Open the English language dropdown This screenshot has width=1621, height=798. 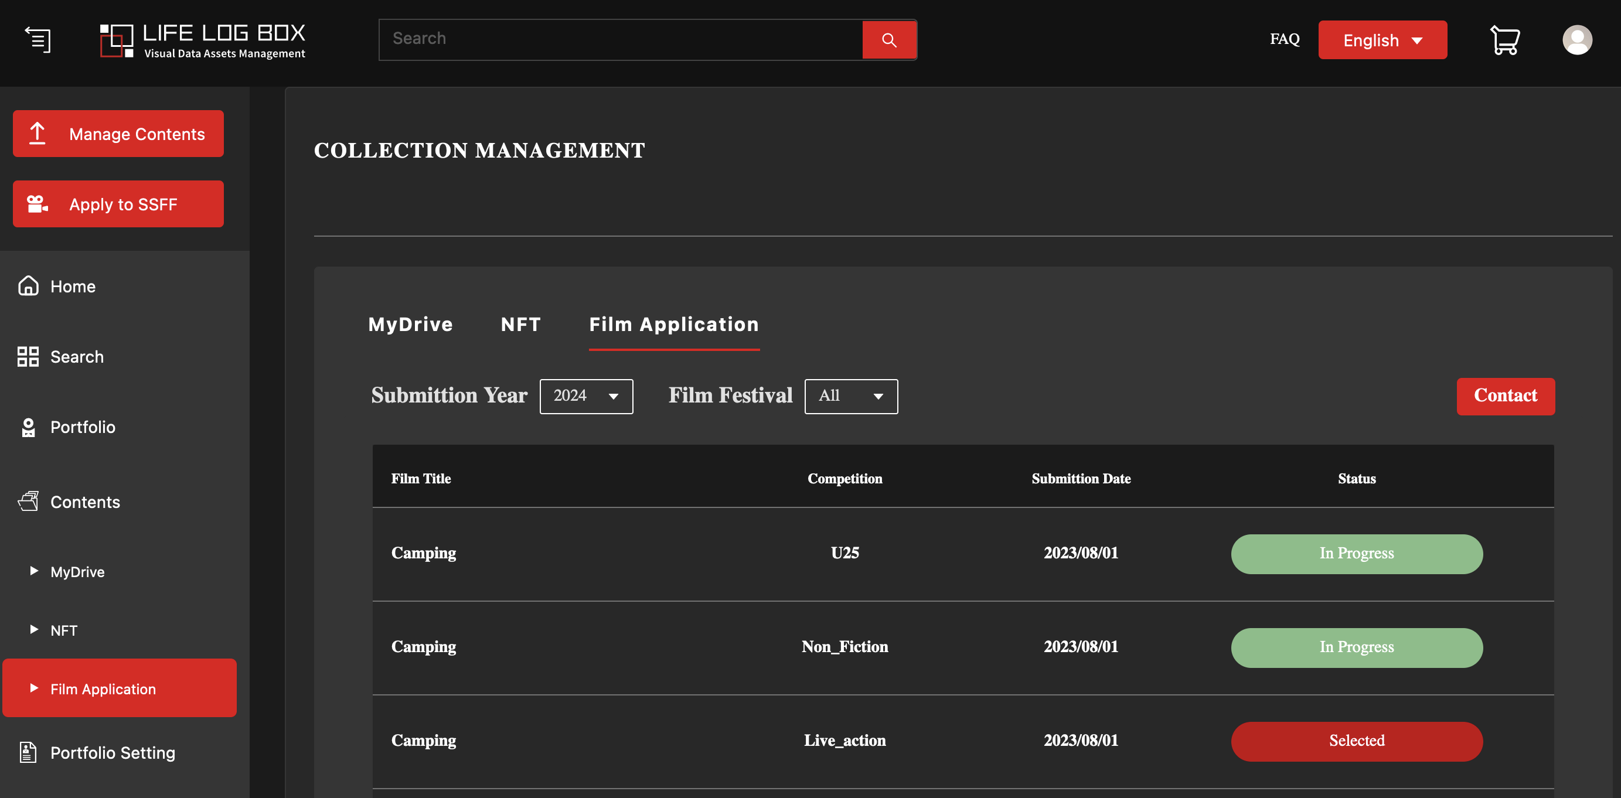click(1382, 40)
